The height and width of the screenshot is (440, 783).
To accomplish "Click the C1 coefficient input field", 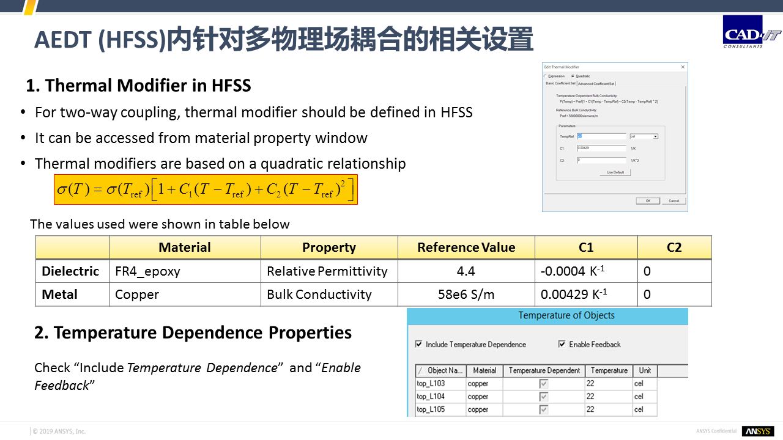I will pyautogui.click(x=602, y=148).
